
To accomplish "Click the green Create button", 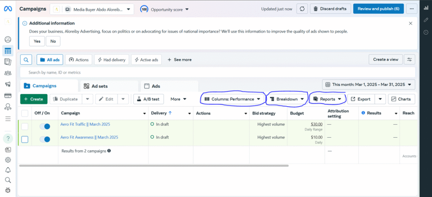I will pyautogui.click(x=34, y=99).
